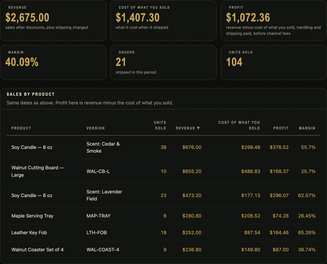
Task: Click the 36.74% margin cell
Action: (307, 250)
